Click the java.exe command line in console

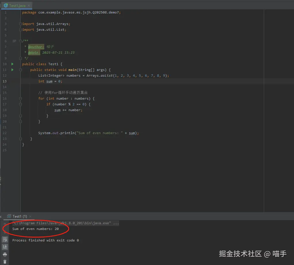pos(66,223)
